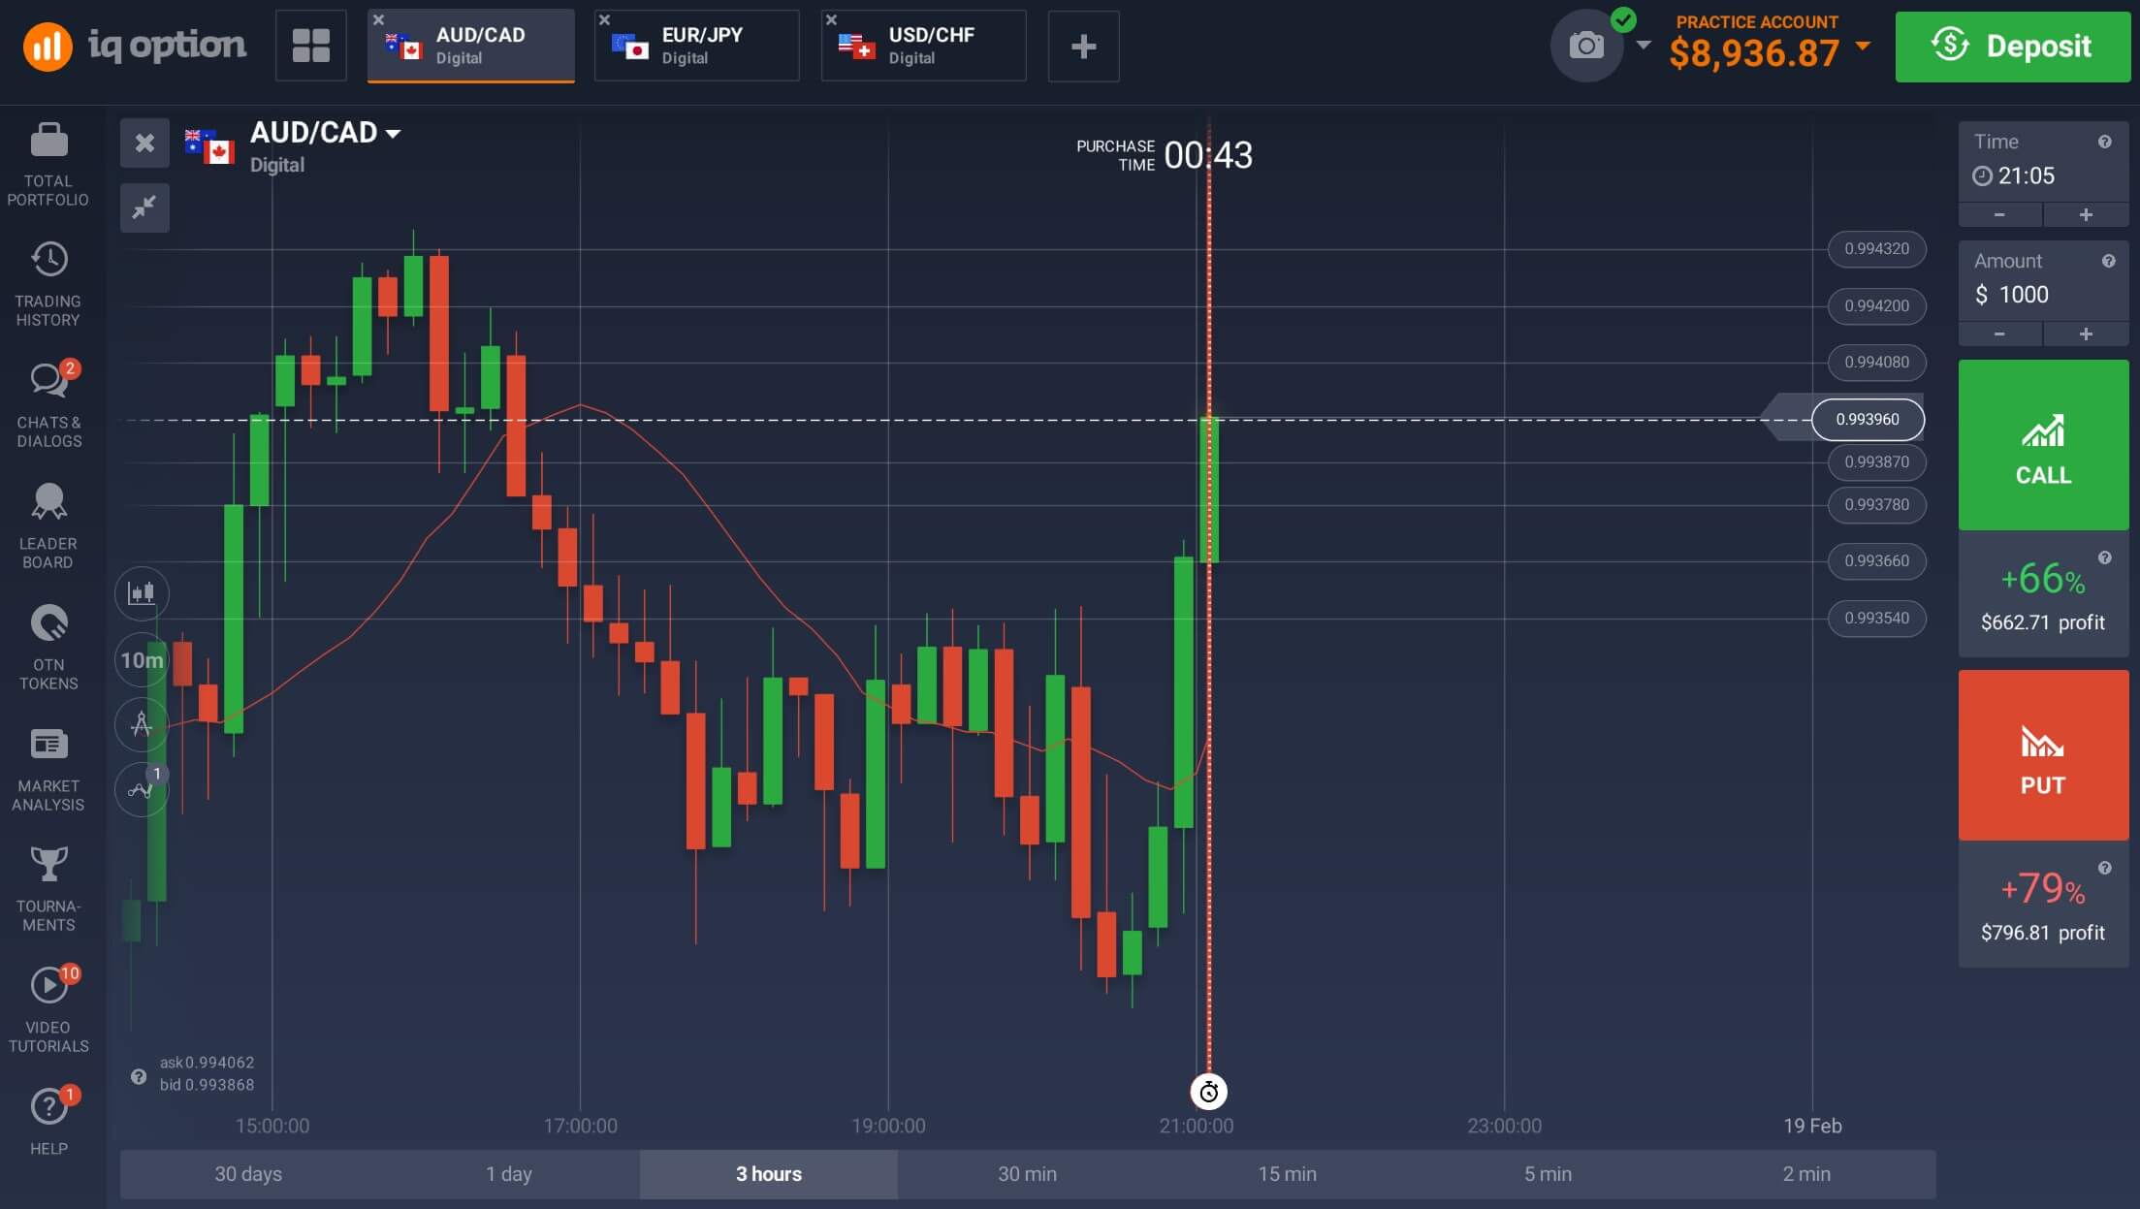Click the ask/bid help question mark
This screenshot has width=2140, height=1209.
coord(139,1076)
